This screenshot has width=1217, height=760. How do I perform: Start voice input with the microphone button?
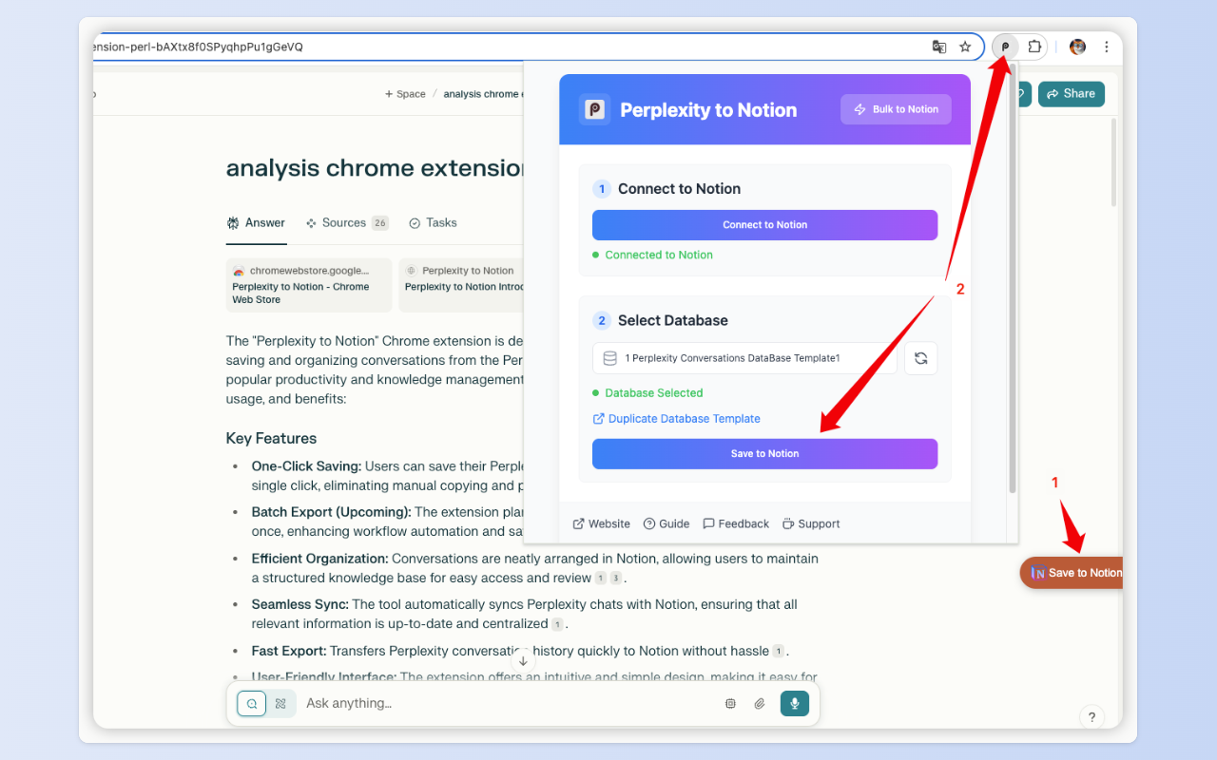coord(795,703)
